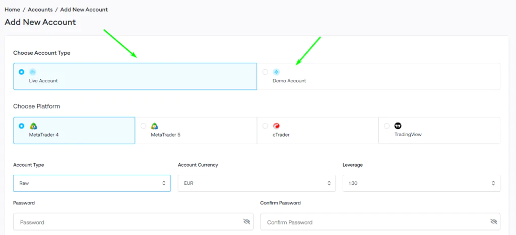
Task: Select the cTrader radio button
Action: 265,126
